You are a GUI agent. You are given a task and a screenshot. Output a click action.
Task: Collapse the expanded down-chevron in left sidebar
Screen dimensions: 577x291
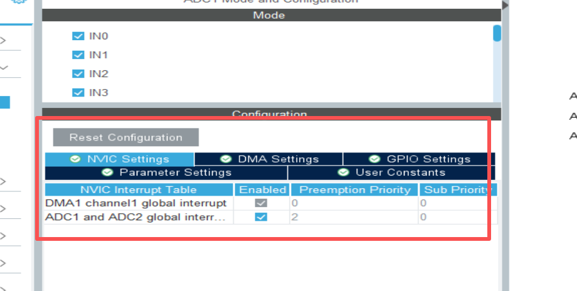pyautogui.click(x=4, y=68)
